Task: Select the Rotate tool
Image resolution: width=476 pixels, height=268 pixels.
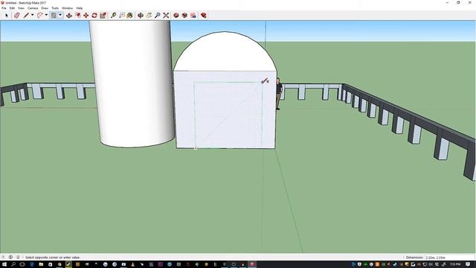Action: coord(94,15)
